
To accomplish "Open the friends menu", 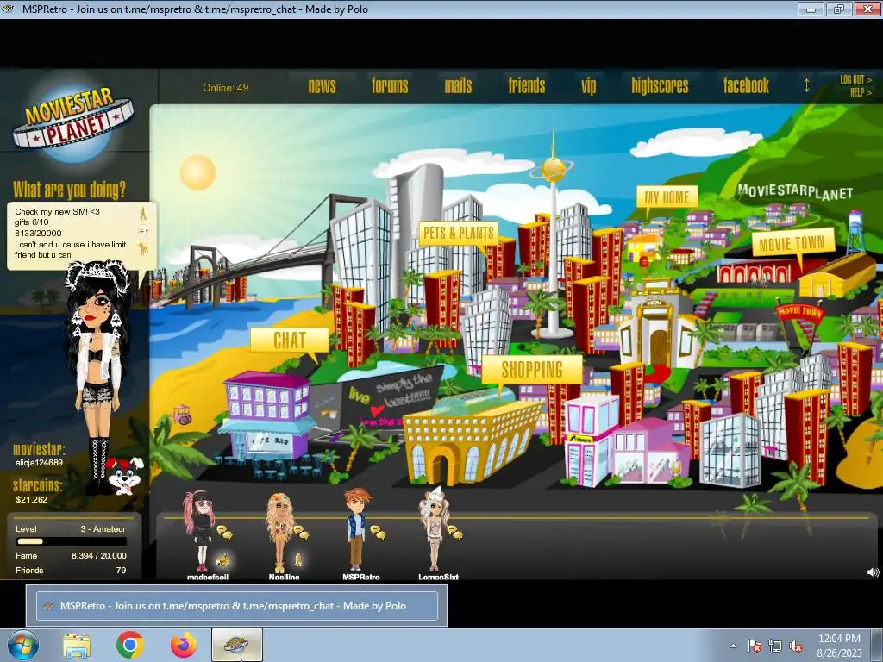I will click(527, 85).
